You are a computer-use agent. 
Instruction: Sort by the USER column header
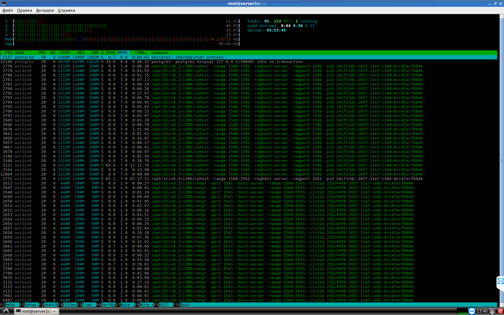tap(19, 53)
